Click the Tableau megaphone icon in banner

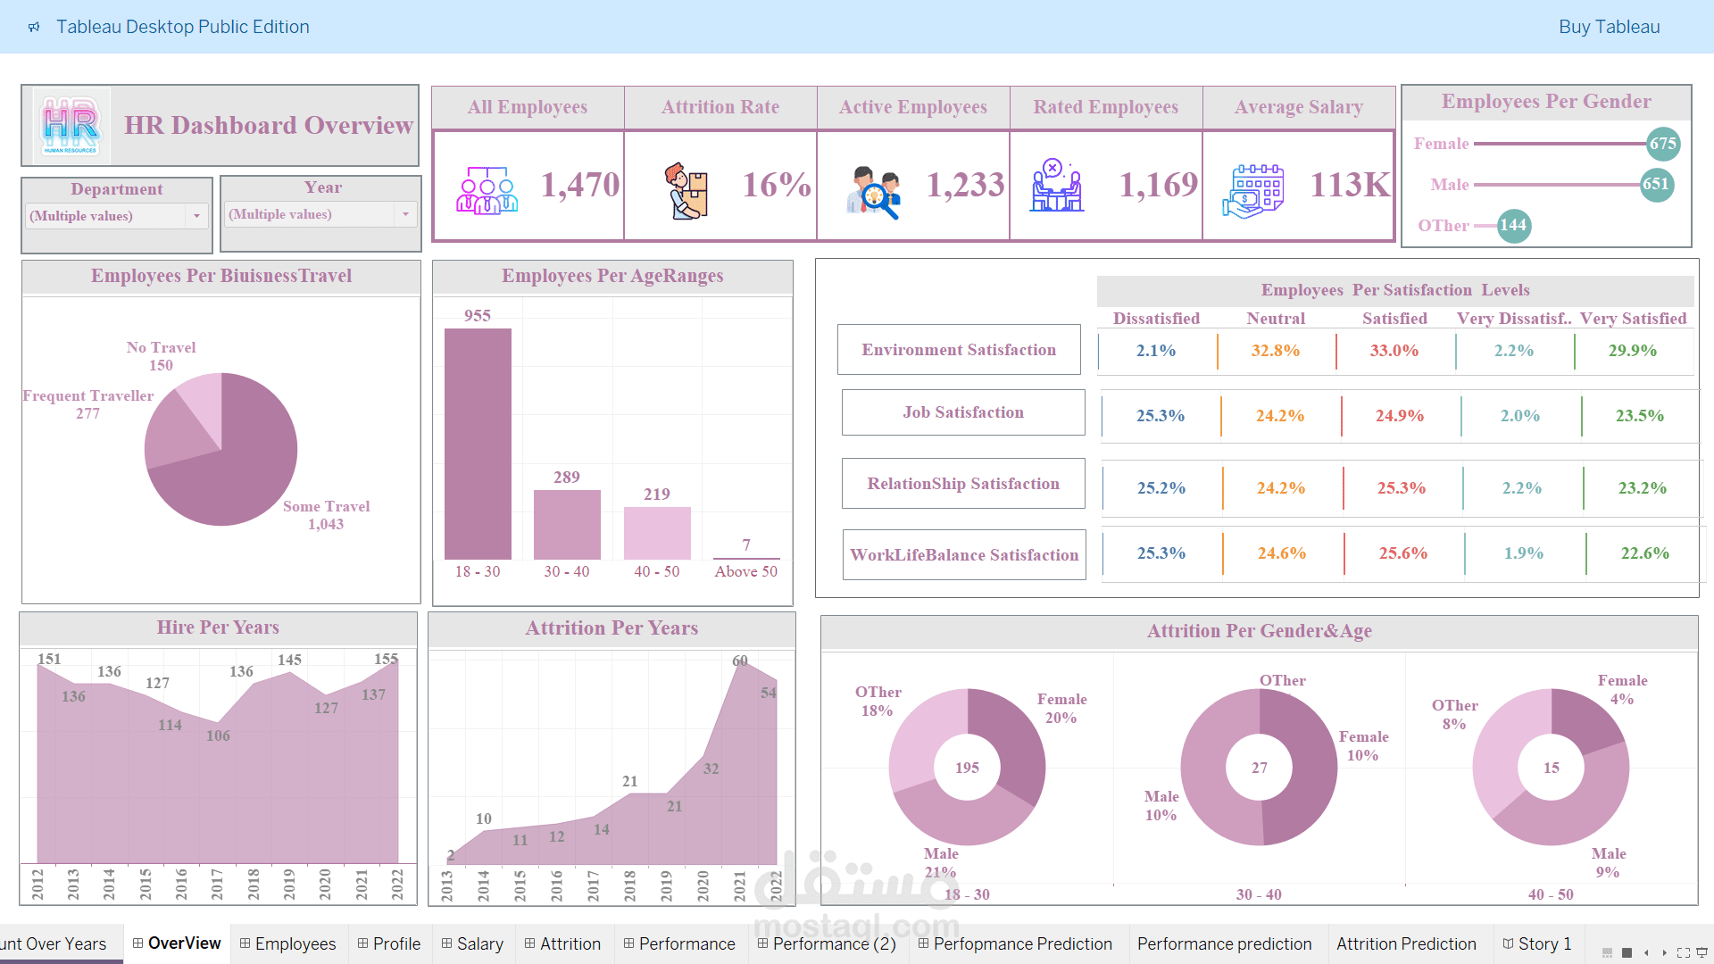[34, 27]
